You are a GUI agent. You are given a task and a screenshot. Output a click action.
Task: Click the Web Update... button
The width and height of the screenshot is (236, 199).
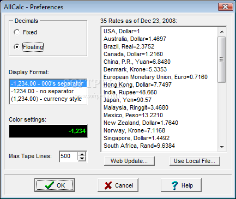pyautogui.click(x=129, y=161)
